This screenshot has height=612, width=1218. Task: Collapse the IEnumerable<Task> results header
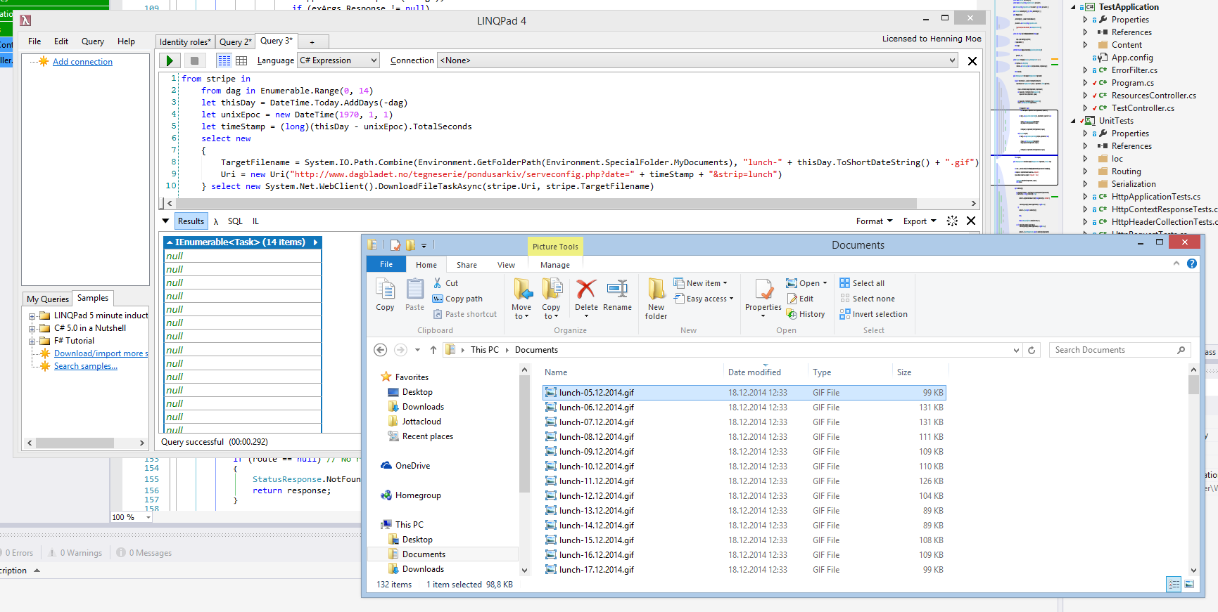(170, 242)
